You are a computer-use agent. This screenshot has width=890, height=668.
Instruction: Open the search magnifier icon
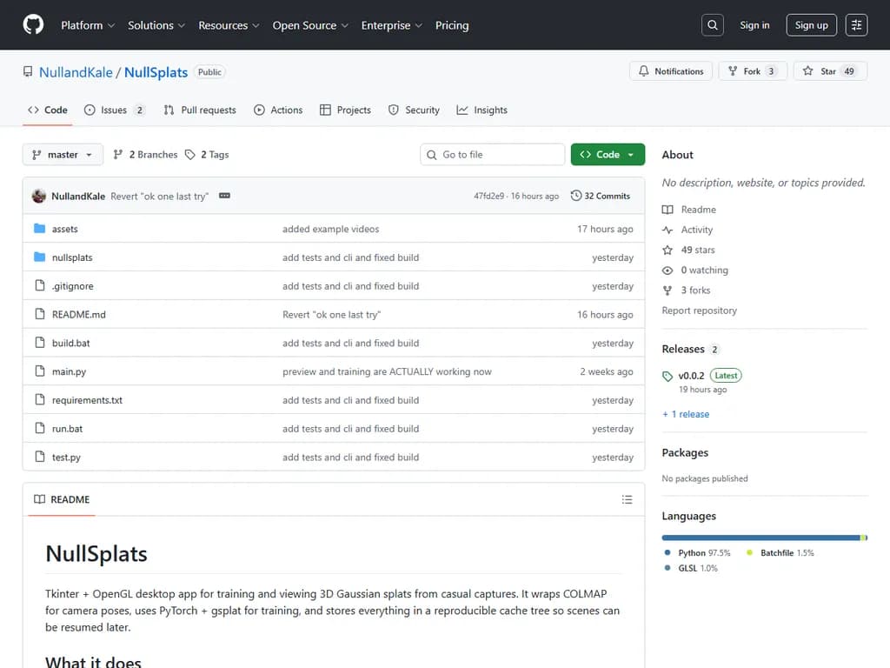[713, 25]
